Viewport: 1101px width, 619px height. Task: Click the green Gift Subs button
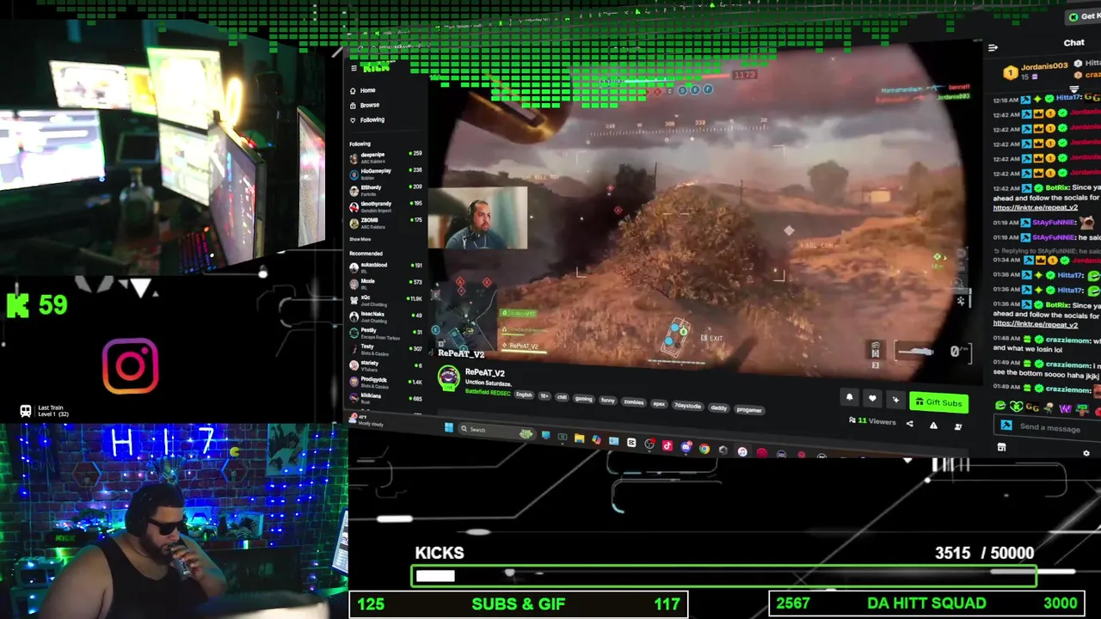coord(938,402)
